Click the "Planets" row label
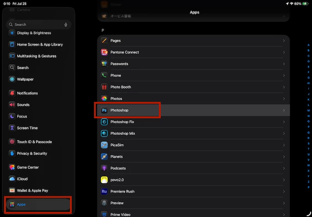The image size is (312, 217). (117, 156)
